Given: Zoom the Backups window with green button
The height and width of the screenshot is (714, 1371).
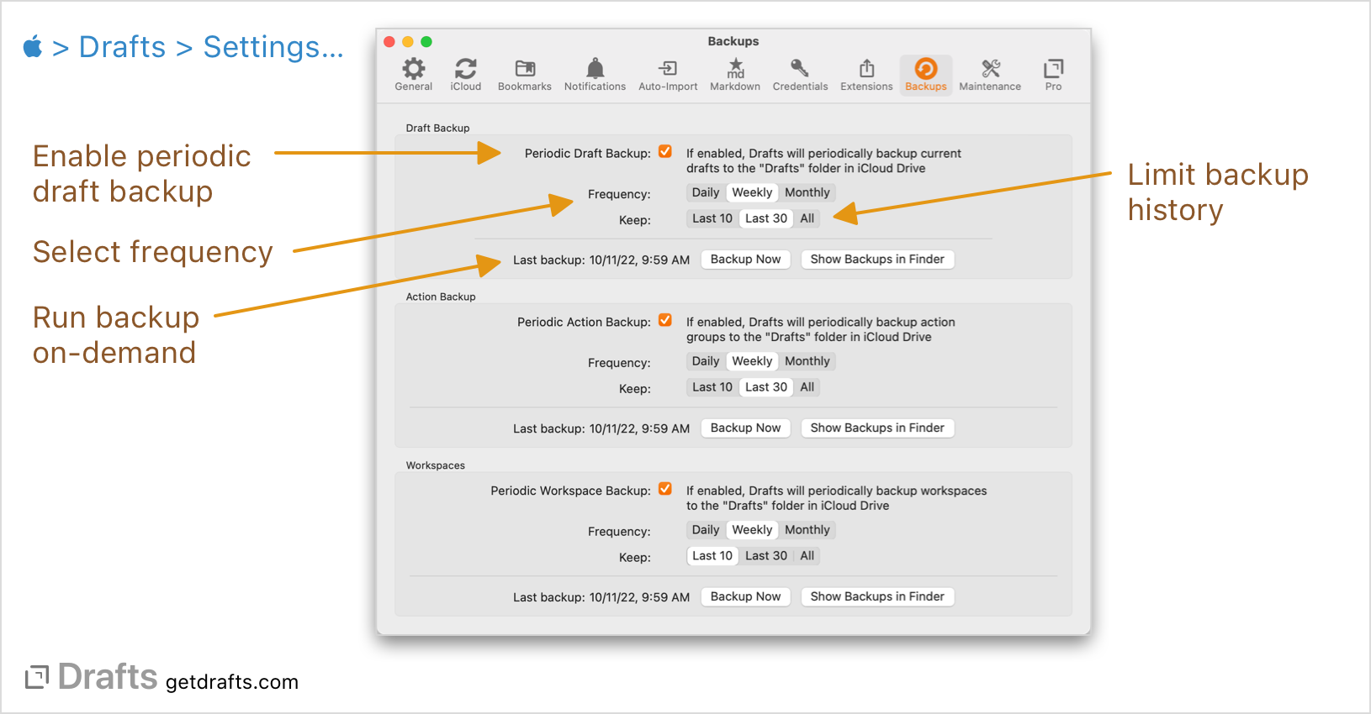Looking at the screenshot, I should point(426,42).
